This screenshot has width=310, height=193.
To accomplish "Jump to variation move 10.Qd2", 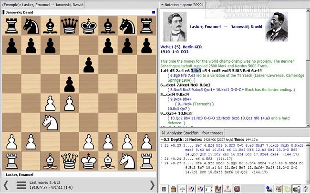I will (x=176, y=118).
